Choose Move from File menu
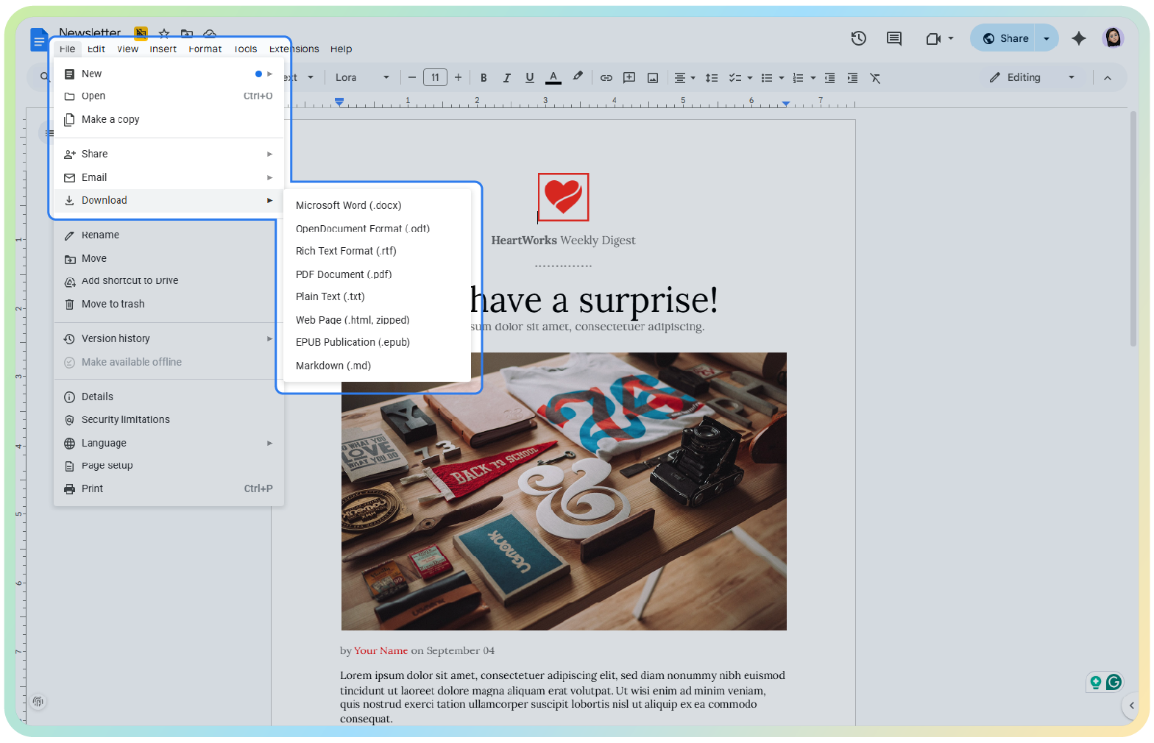Viewport: 1154px width, 743px height. [x=169, y=258]
